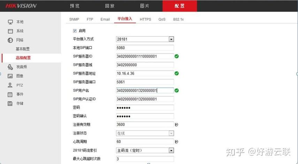This screenshot has height=164, width=298.
Task: Toggle the 启用 checkbox
Action: (75, 31)
